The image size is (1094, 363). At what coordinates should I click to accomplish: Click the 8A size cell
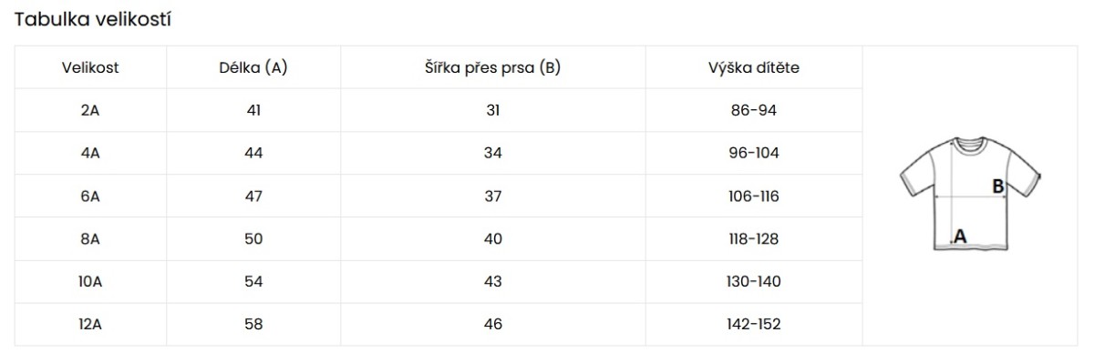click(90, 238)
